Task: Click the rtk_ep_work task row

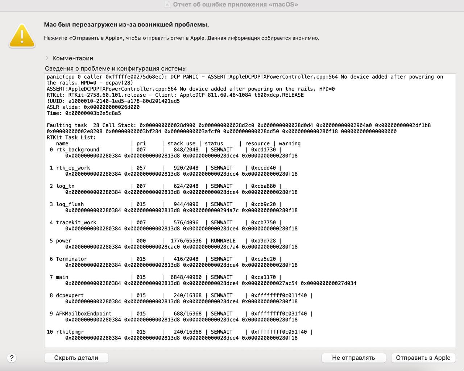Action: coord(166,168)
